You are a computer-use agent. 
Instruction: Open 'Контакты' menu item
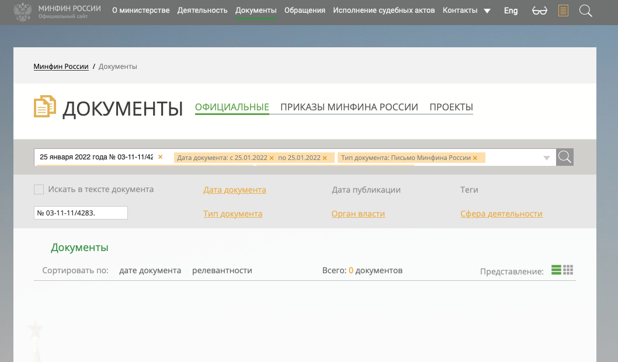(460, 11)
